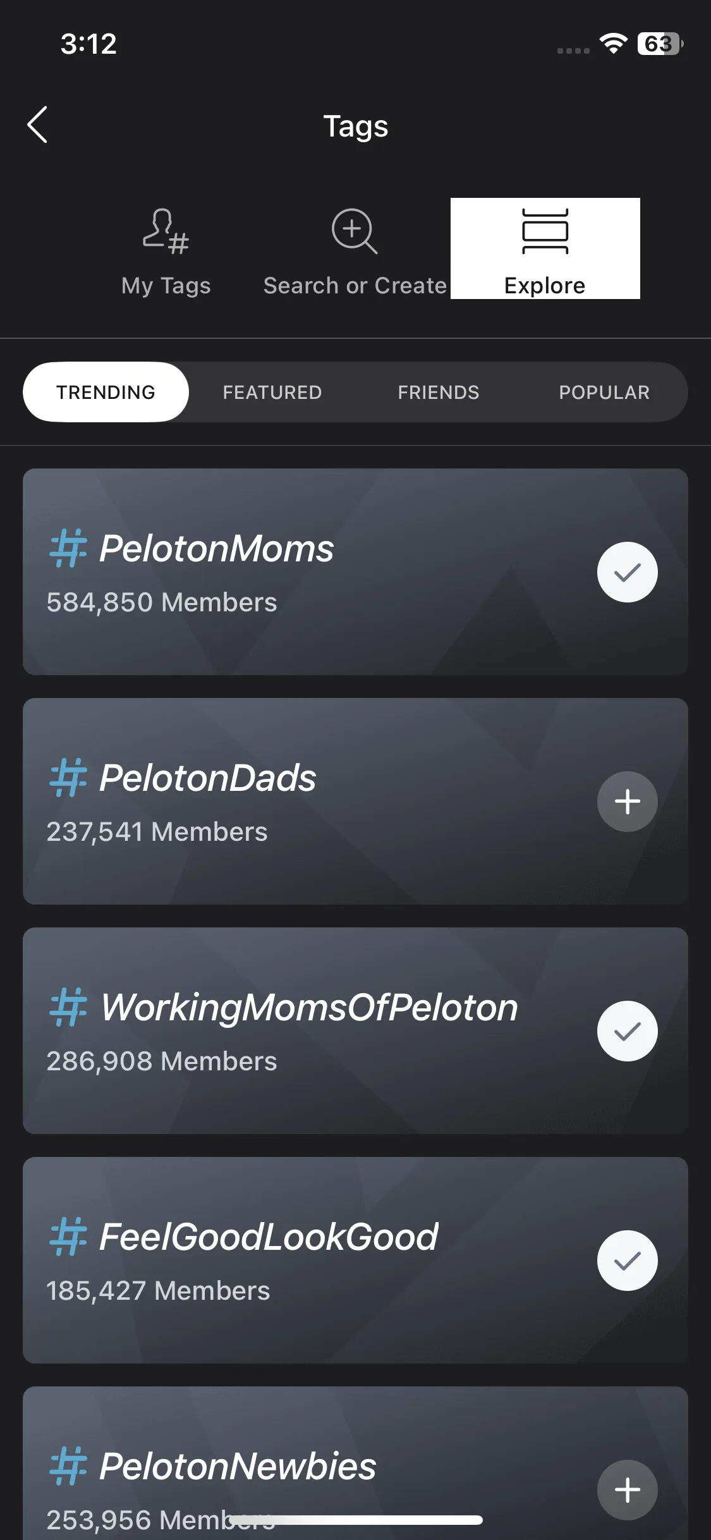Open Search or Create magnifier icon
This screenshot has width=711, height=1540.
click(355, 231)
